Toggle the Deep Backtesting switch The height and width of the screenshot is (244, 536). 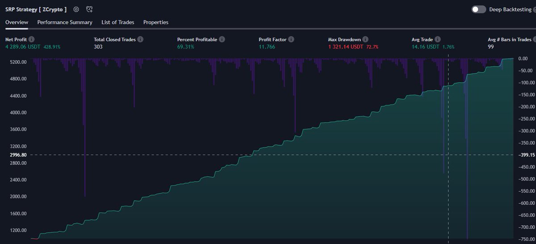coord(479,9)
